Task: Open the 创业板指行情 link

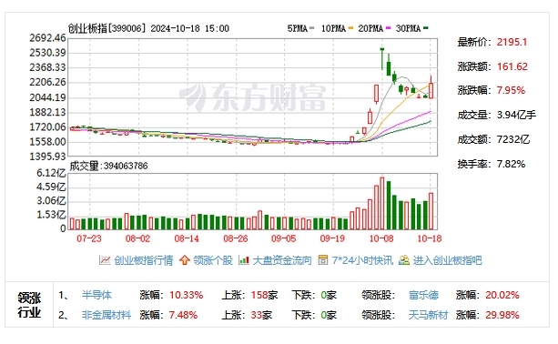Action: click(144, 260)
